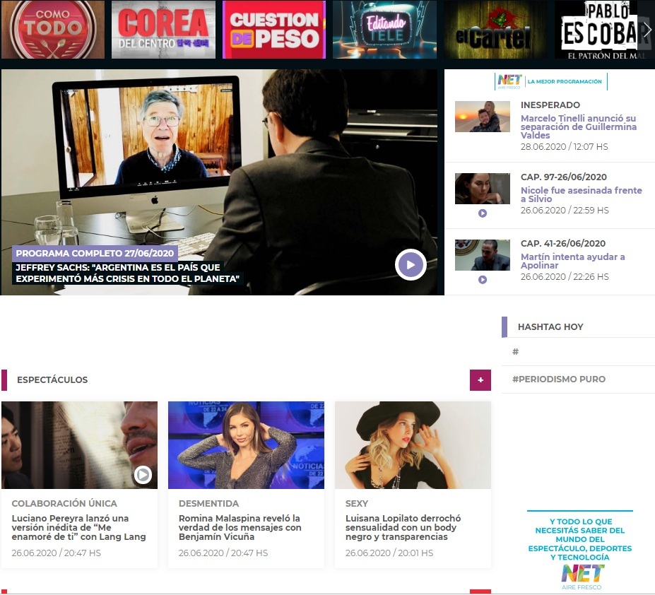Click the Programa Completo 27/06/2020 label

tap(95, 253)
